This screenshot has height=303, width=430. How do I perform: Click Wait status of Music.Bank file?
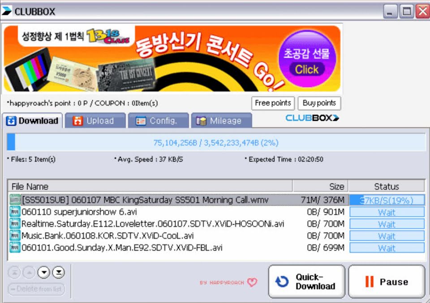point(387,236)
